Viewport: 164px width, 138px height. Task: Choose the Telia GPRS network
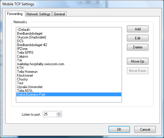click(x=69, y=53)
